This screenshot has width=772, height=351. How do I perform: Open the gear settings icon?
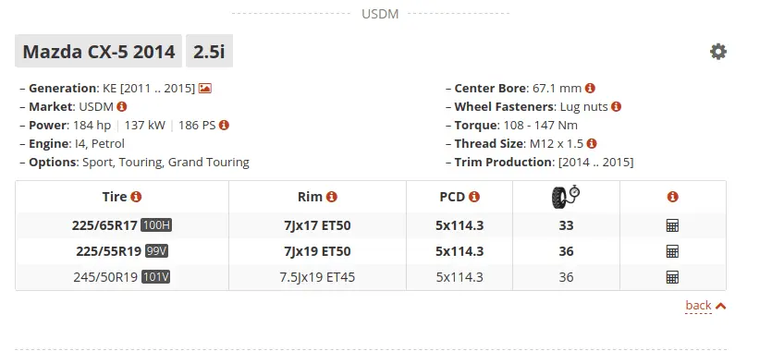click(717, 52)
